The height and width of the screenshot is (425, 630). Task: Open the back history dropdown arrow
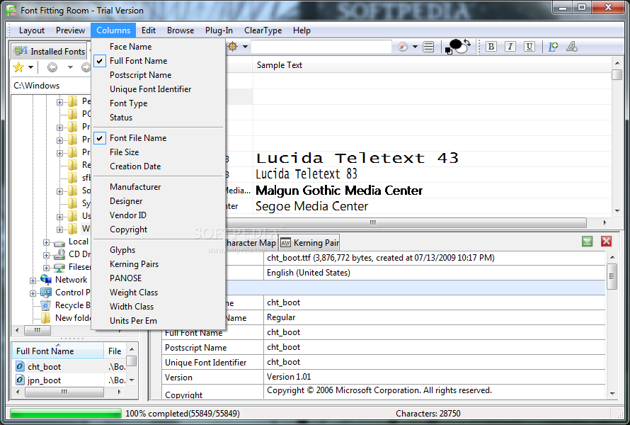tap(70, 67)
